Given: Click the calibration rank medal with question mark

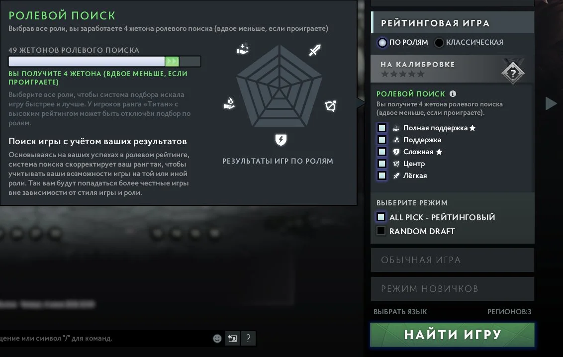Looking at the screenshot, I should (513, 73).
